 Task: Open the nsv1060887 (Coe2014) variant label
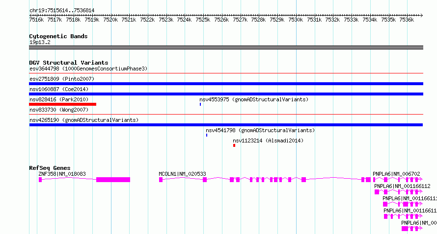(59, 89)
